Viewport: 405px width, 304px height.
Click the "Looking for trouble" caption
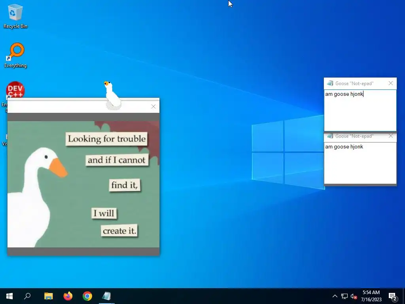pos(107,139)
